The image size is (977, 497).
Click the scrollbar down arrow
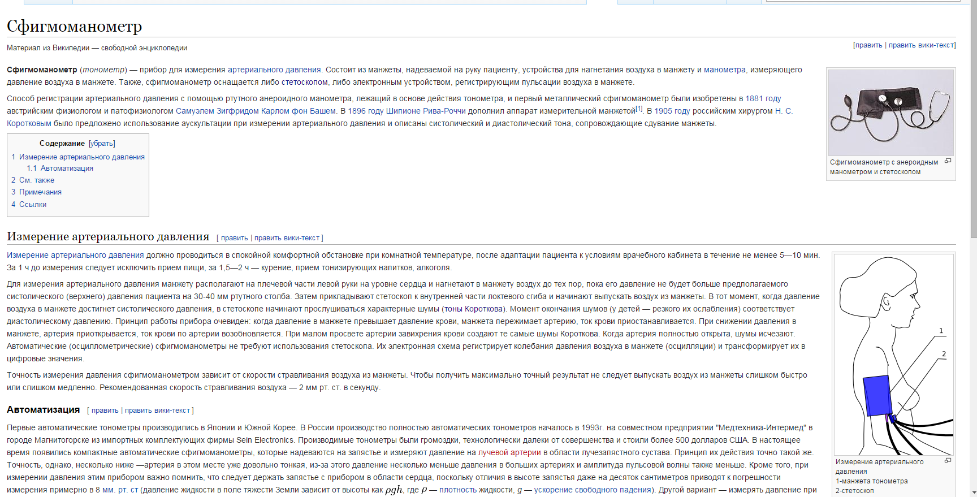click(972, 492)
